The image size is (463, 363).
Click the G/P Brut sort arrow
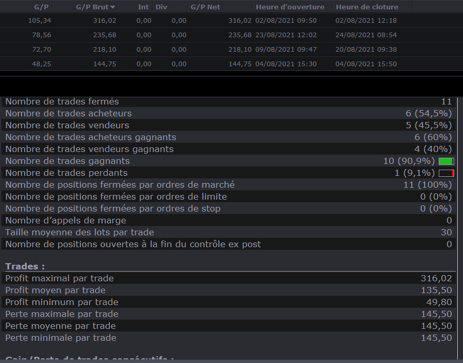click(x=113, y=7)
